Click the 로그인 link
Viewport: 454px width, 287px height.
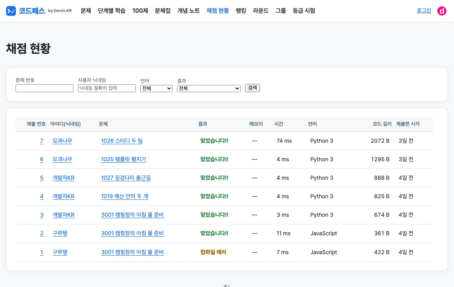pos(424,11)
